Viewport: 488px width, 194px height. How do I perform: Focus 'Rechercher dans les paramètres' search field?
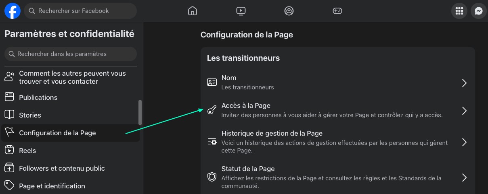[x=71, y=54]
